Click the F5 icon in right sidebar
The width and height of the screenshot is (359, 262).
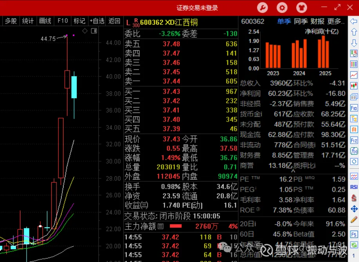(354, 235)
